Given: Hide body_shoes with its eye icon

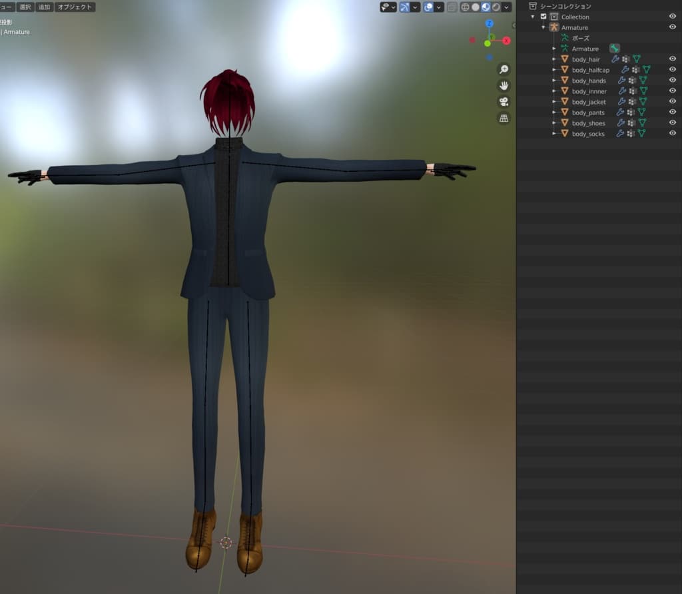Looking at the screenshot, I should click(673, 123).
